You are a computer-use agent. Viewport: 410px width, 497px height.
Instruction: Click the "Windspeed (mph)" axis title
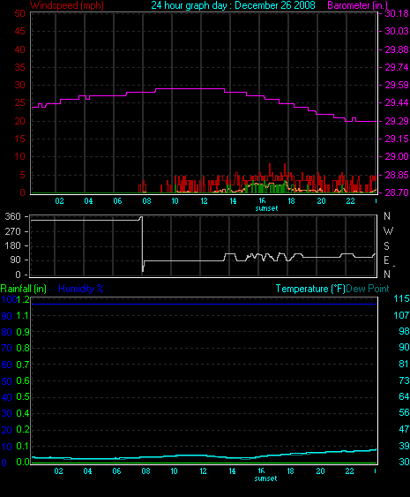(67, 5)
